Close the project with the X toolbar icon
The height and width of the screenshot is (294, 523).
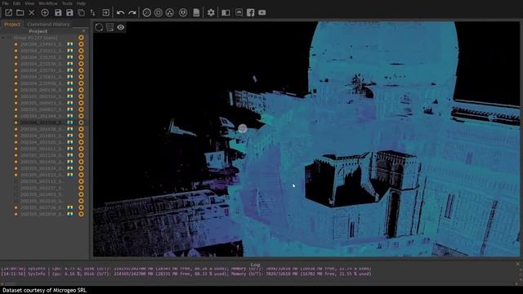(x=31, y=13)
